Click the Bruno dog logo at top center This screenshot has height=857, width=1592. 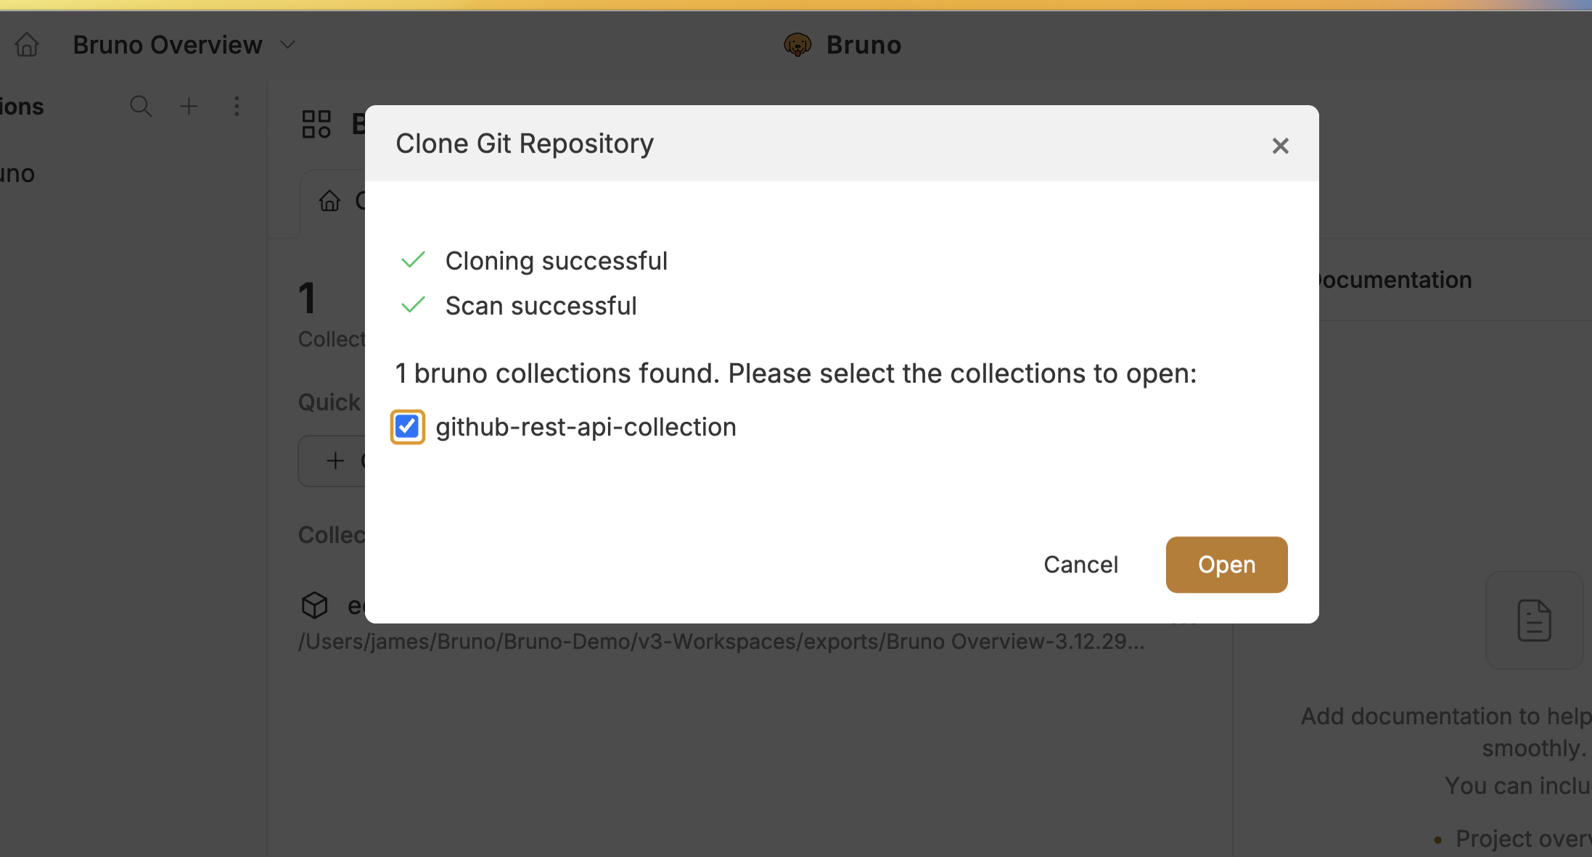pos(799,44)
